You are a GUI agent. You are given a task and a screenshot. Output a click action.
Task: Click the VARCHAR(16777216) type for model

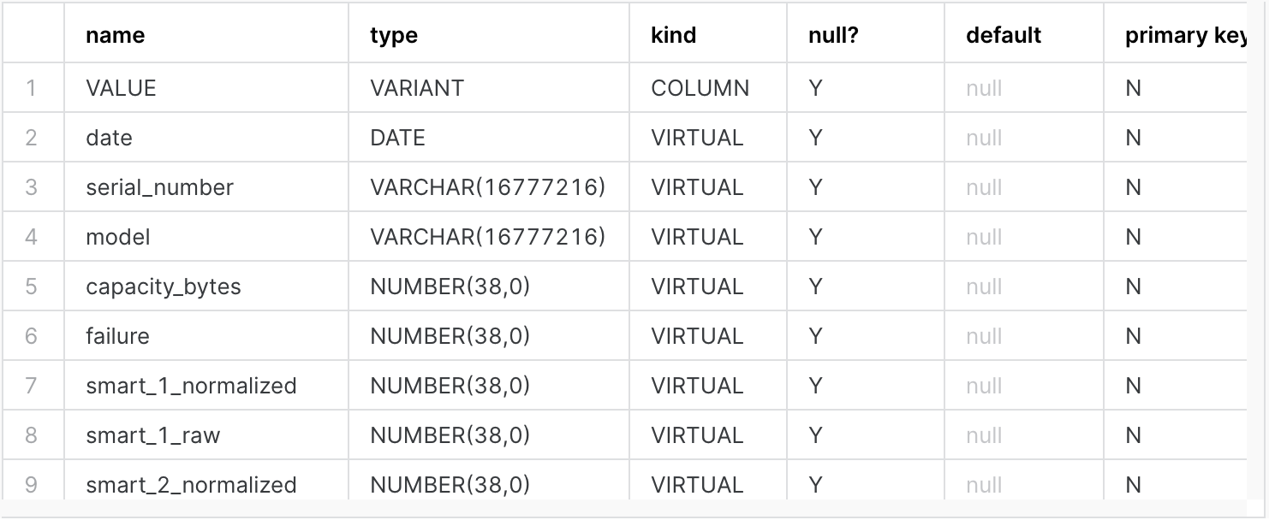(488, 237)
